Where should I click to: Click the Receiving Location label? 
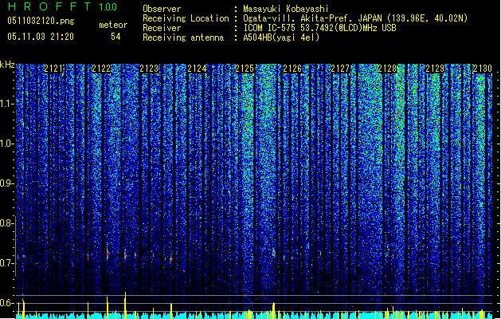pyautogui.click(x=186, y=18)
